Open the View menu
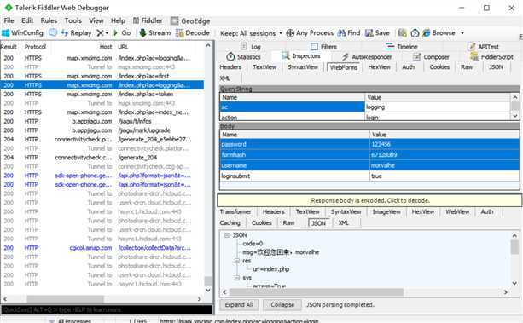This screenshot has width=523, height=323. click(96, 20)
